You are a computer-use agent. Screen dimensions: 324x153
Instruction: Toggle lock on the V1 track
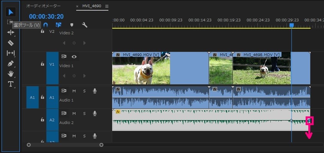coord(43,64)
